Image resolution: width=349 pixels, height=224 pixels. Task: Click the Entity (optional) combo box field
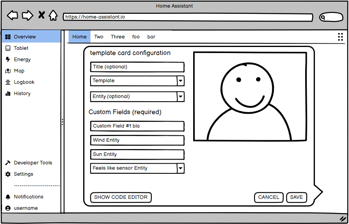coord(137,97)
